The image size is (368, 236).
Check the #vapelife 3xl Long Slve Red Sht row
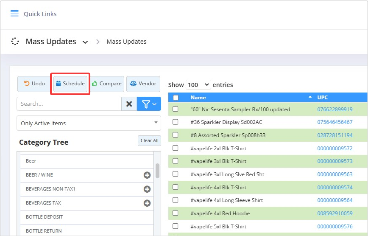pyautogui.click(x=176, y=174)
